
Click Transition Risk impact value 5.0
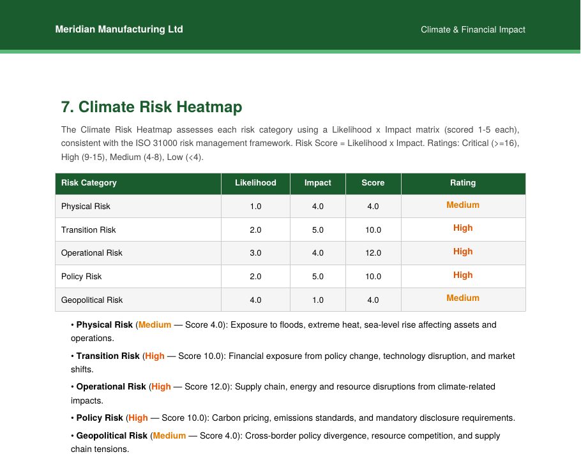[x=318, y=230]
